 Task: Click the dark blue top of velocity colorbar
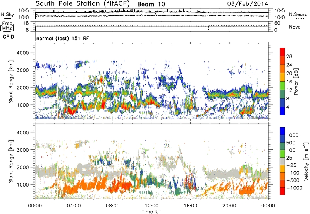[282, 131]
